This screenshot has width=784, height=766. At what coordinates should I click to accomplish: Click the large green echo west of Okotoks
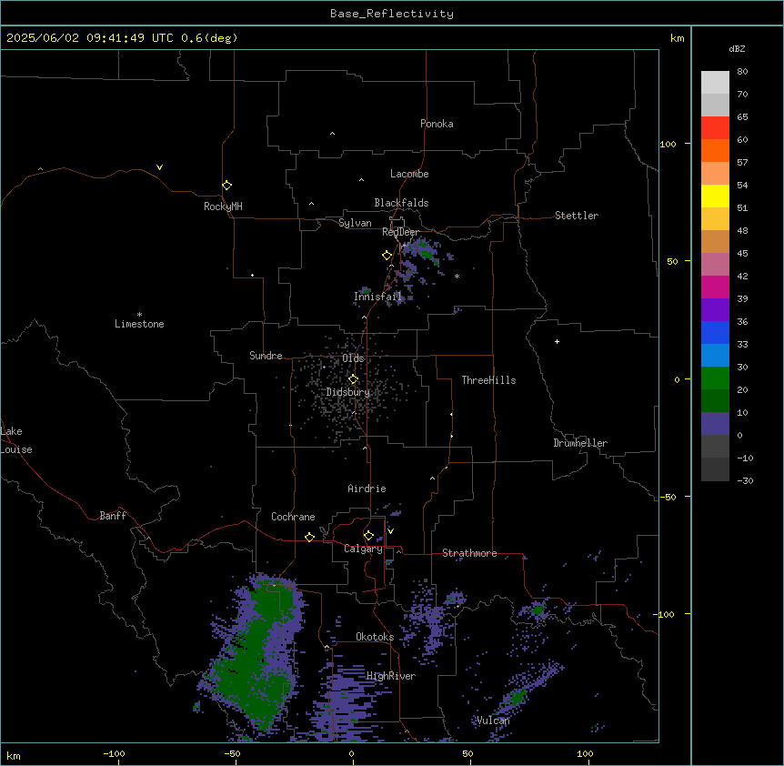pos(255,658)
